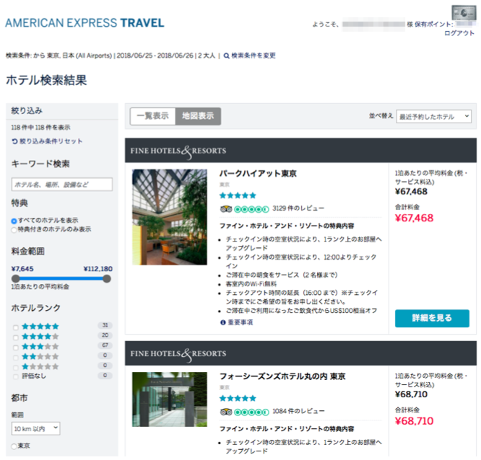Click the blue price range slider track
The image size is (481, 460).
[61, 279]
